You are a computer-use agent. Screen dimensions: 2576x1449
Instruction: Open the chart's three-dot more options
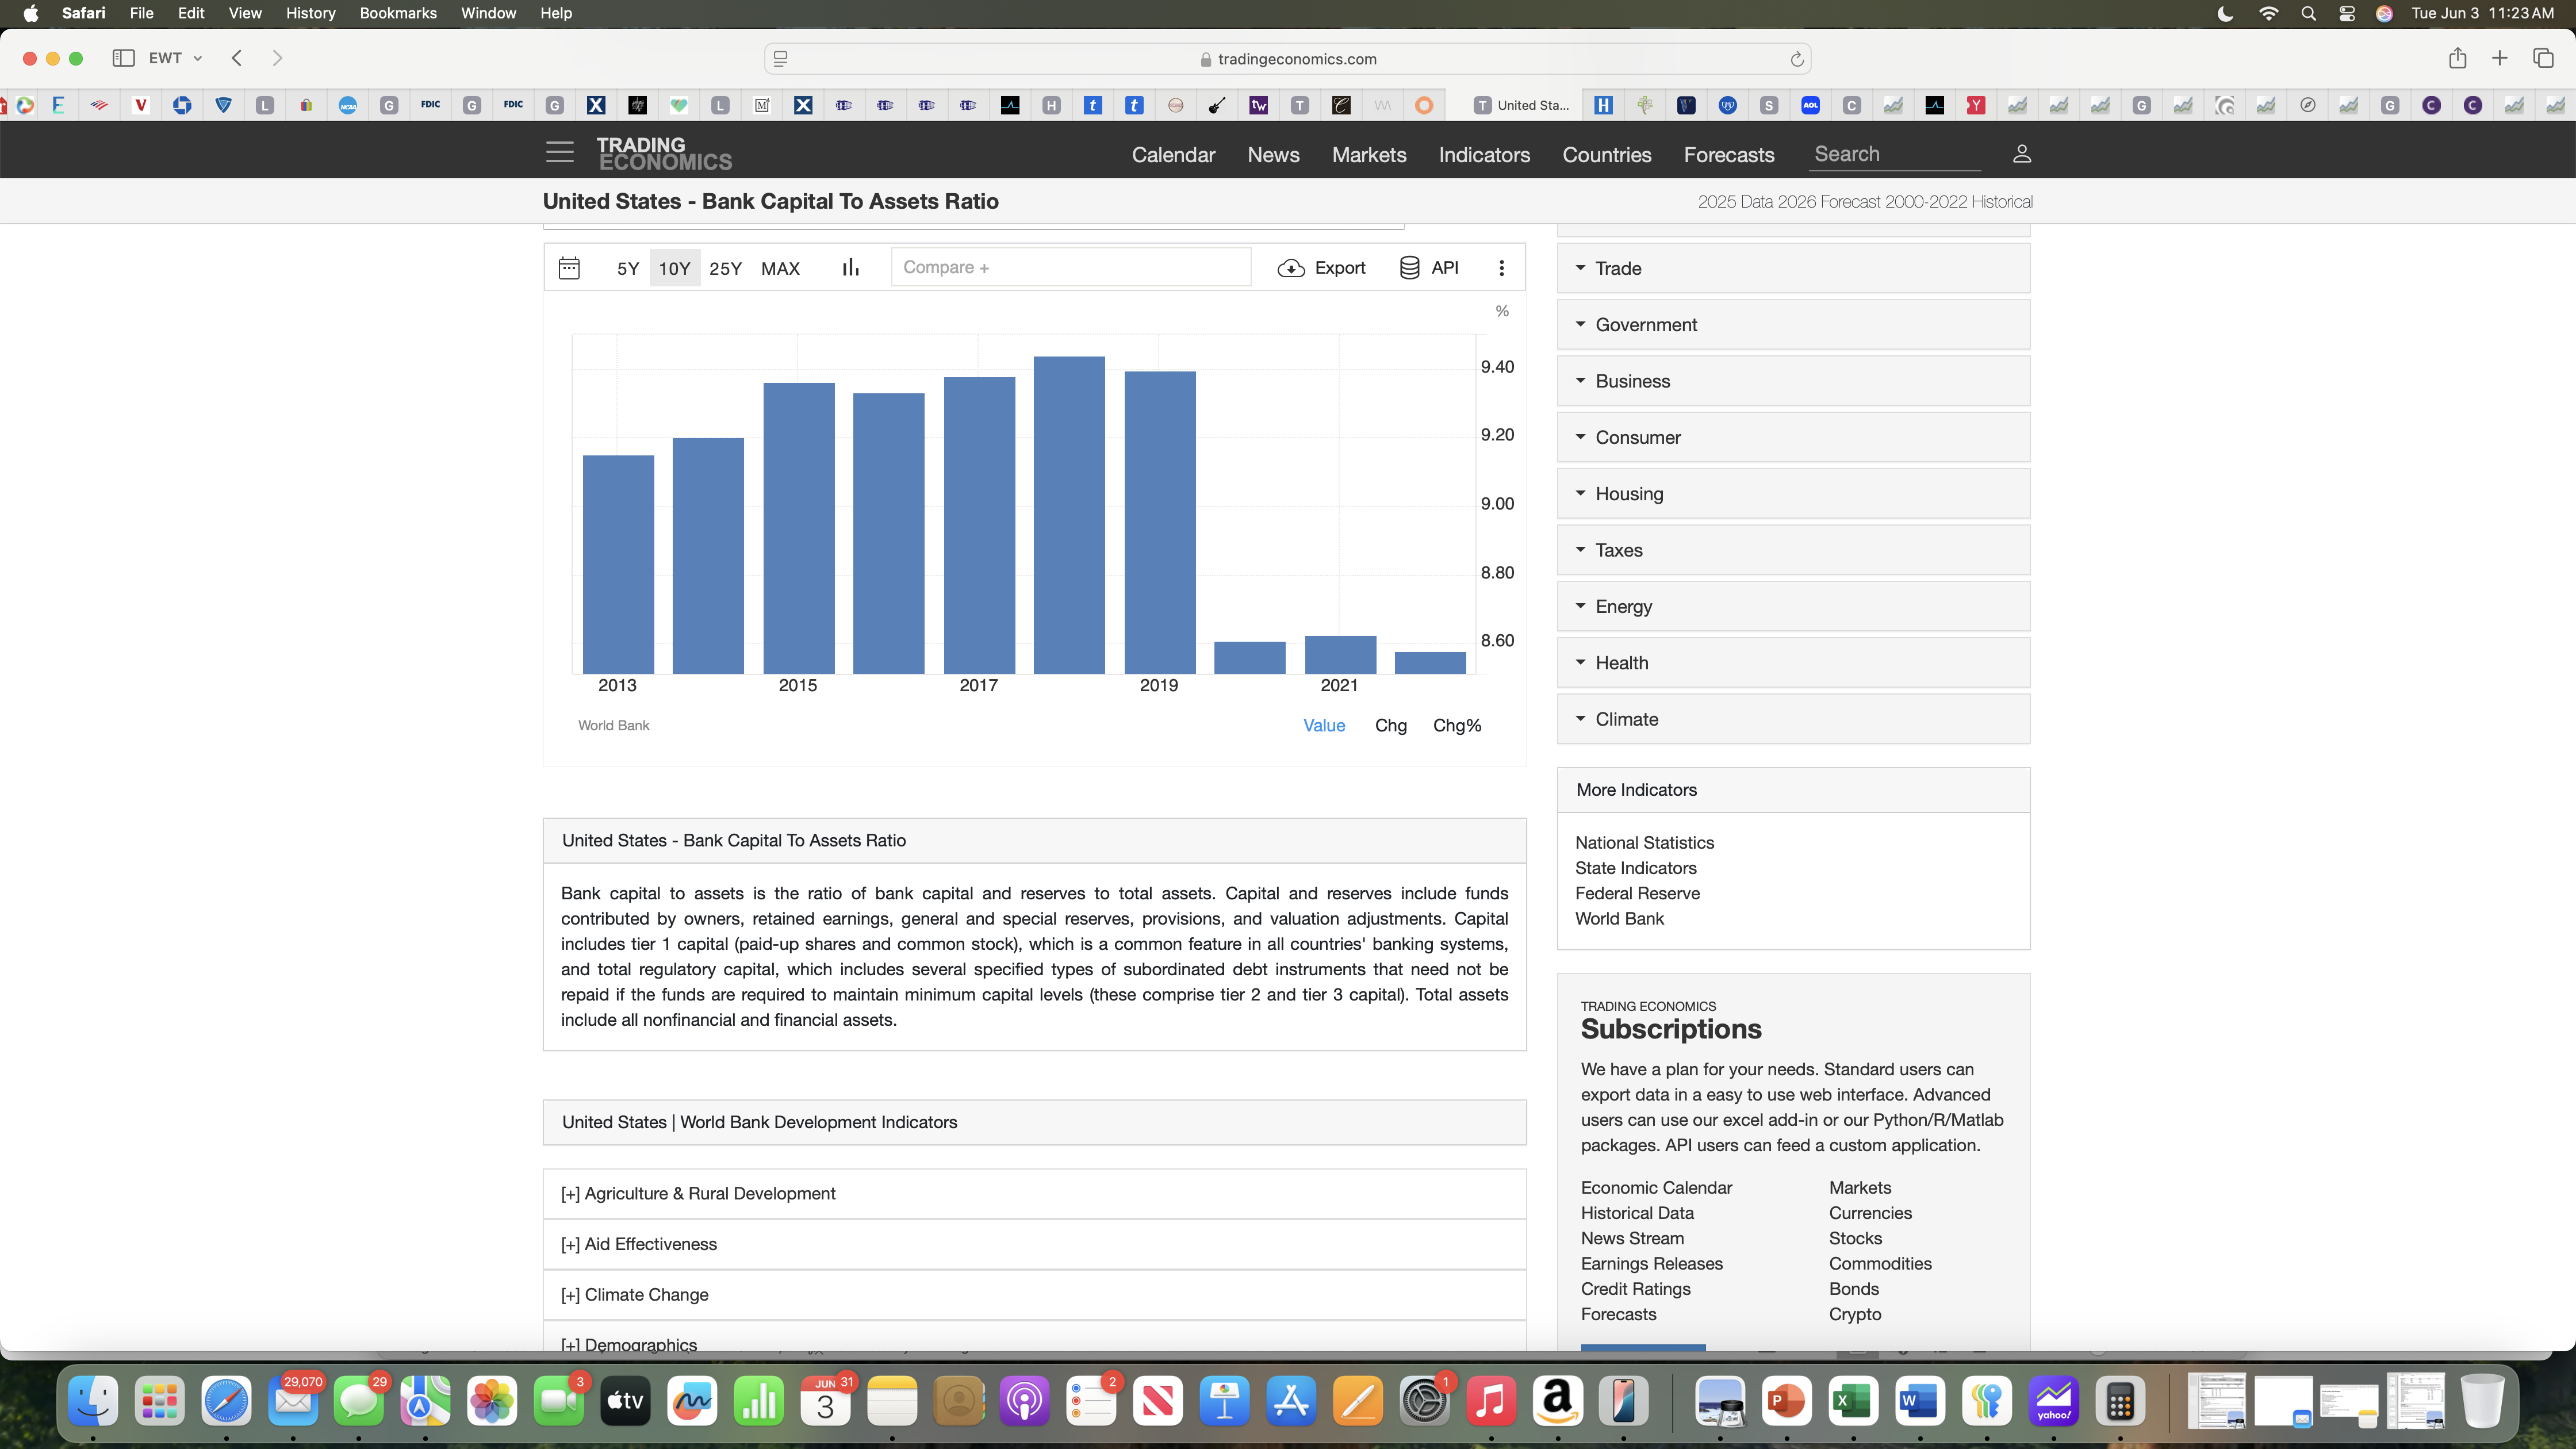(1501, 268)
